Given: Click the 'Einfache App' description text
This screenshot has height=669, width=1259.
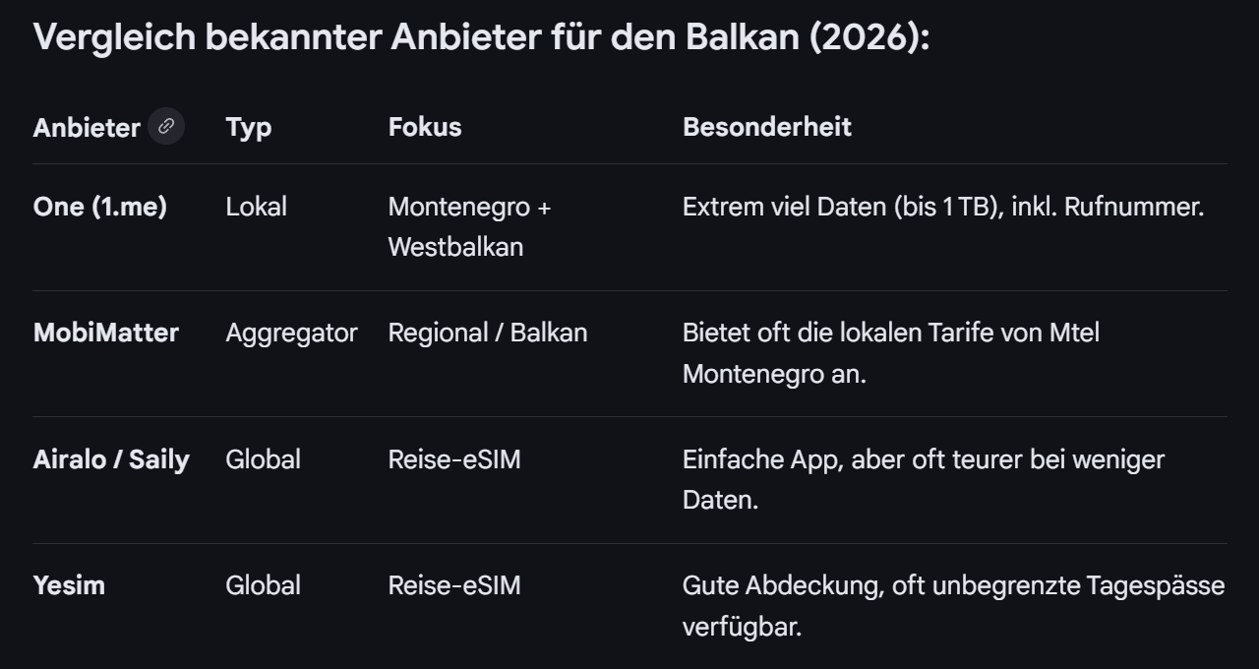Looking at the screenshot, I should pos(923,479).
